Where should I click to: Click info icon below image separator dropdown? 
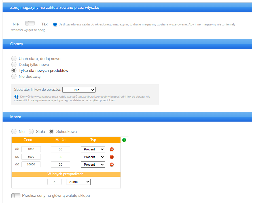16,97
